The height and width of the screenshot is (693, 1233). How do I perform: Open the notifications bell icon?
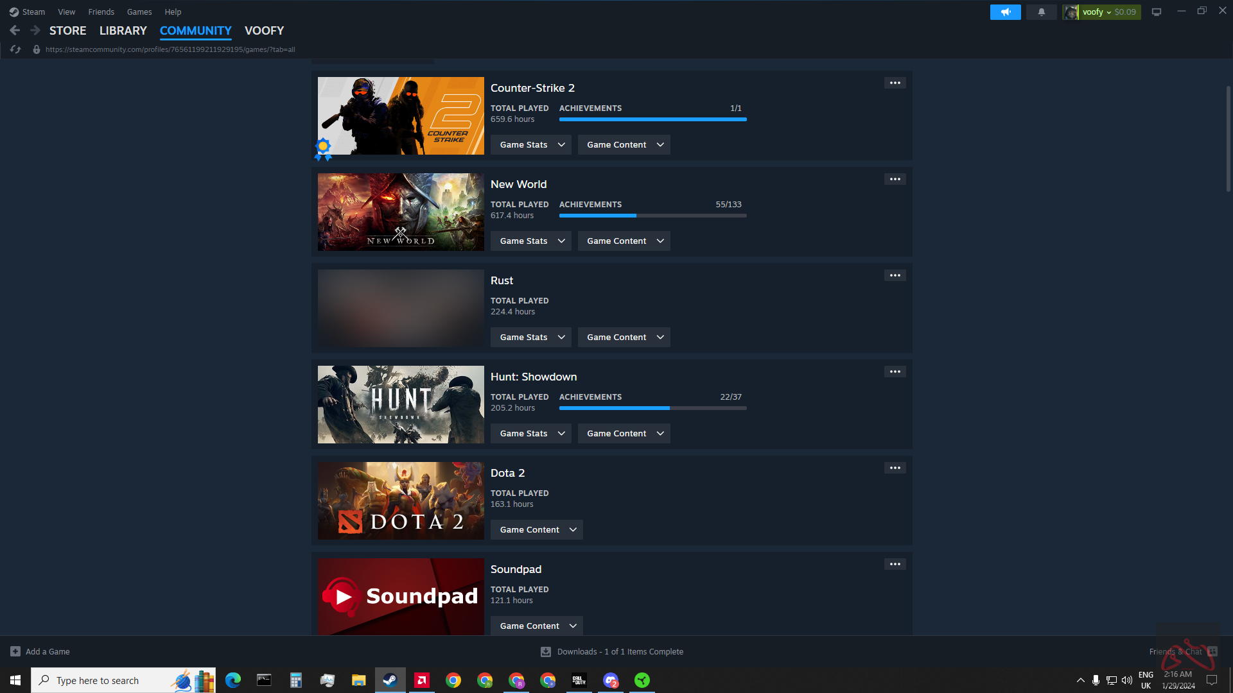coord(1041,12)
